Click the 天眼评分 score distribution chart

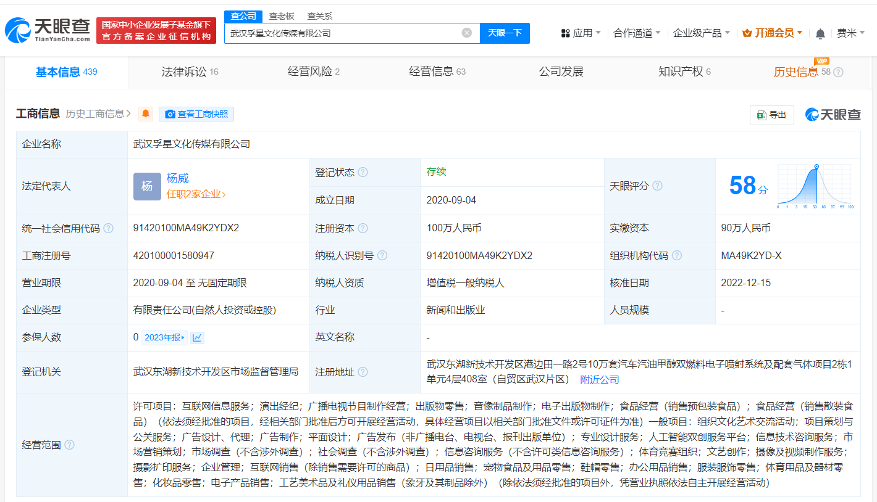pyautogui.click(x=814, y=186)
